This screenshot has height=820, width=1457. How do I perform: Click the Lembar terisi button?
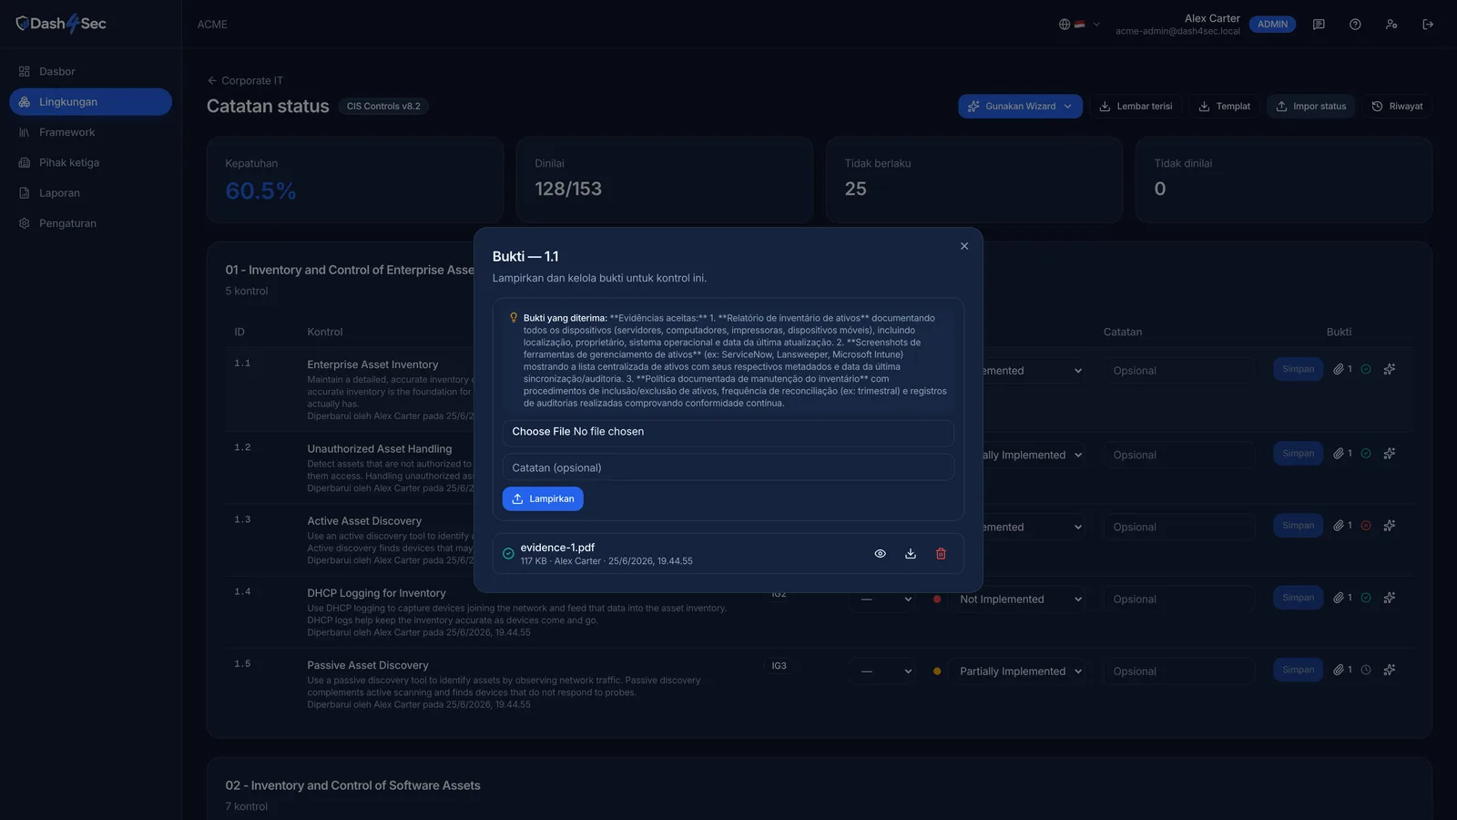coord(1136,107)
